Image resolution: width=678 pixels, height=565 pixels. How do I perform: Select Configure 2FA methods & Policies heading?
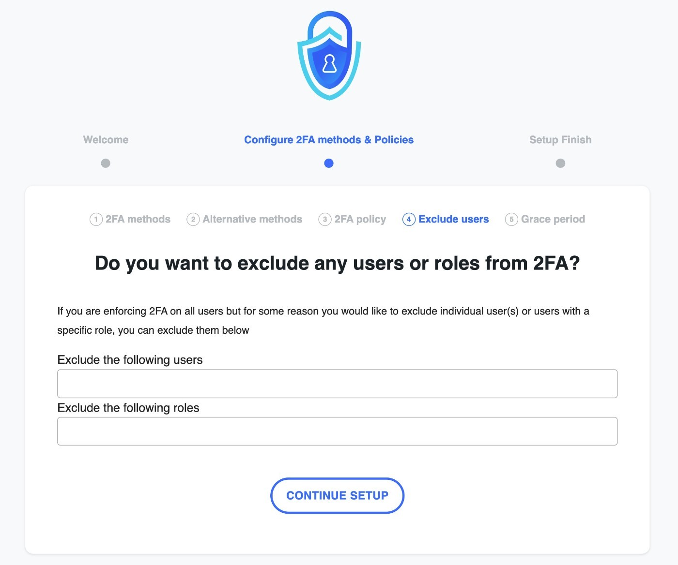point(329,140)
